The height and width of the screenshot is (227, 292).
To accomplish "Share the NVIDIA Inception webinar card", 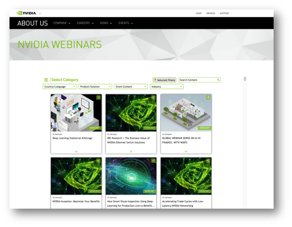I will click(99, 161).
